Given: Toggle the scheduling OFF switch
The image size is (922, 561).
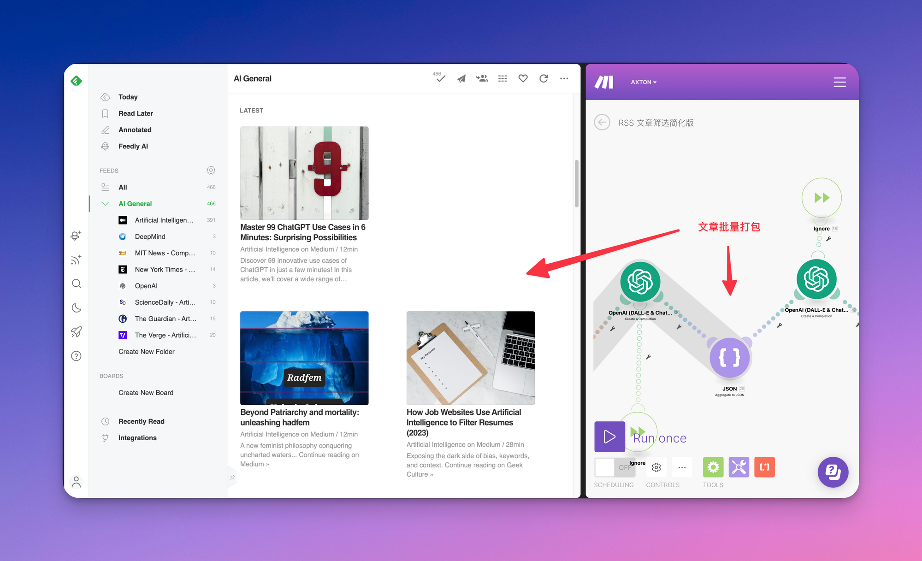Looking at the screenshot, I should pyautogui.click(x=615, y=467).
